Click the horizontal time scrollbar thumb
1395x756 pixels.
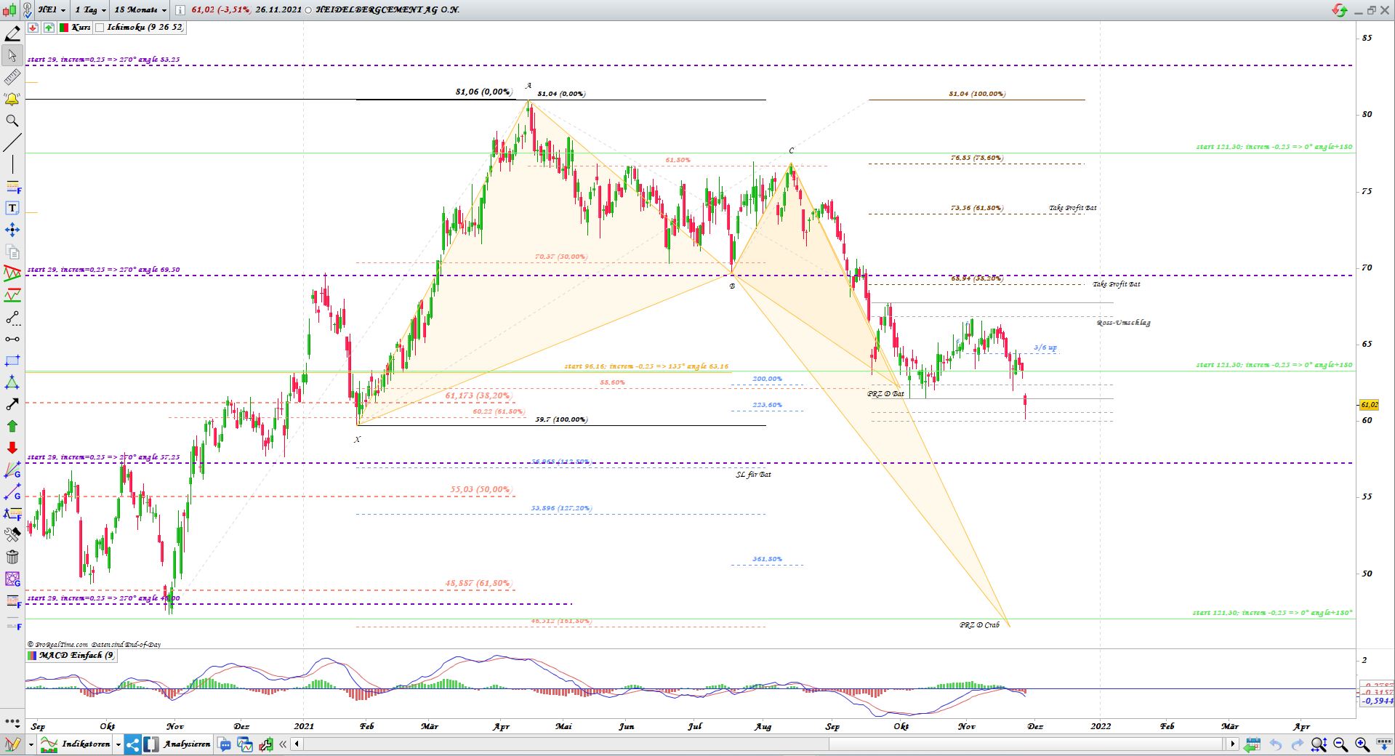click(x=1026, y=744)
